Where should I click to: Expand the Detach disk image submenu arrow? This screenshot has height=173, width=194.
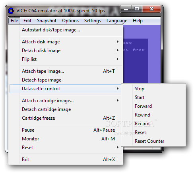coord(118,51)
